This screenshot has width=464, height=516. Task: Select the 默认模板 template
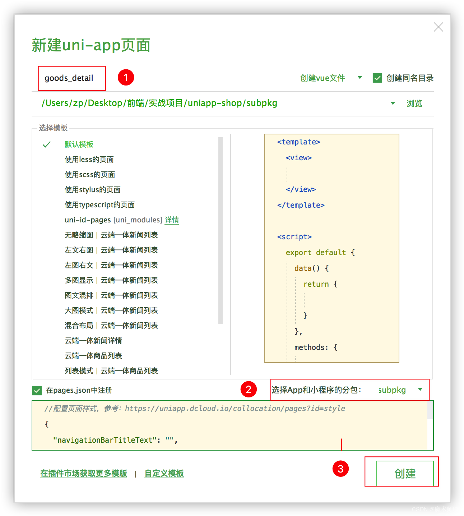tap(79, 144)
